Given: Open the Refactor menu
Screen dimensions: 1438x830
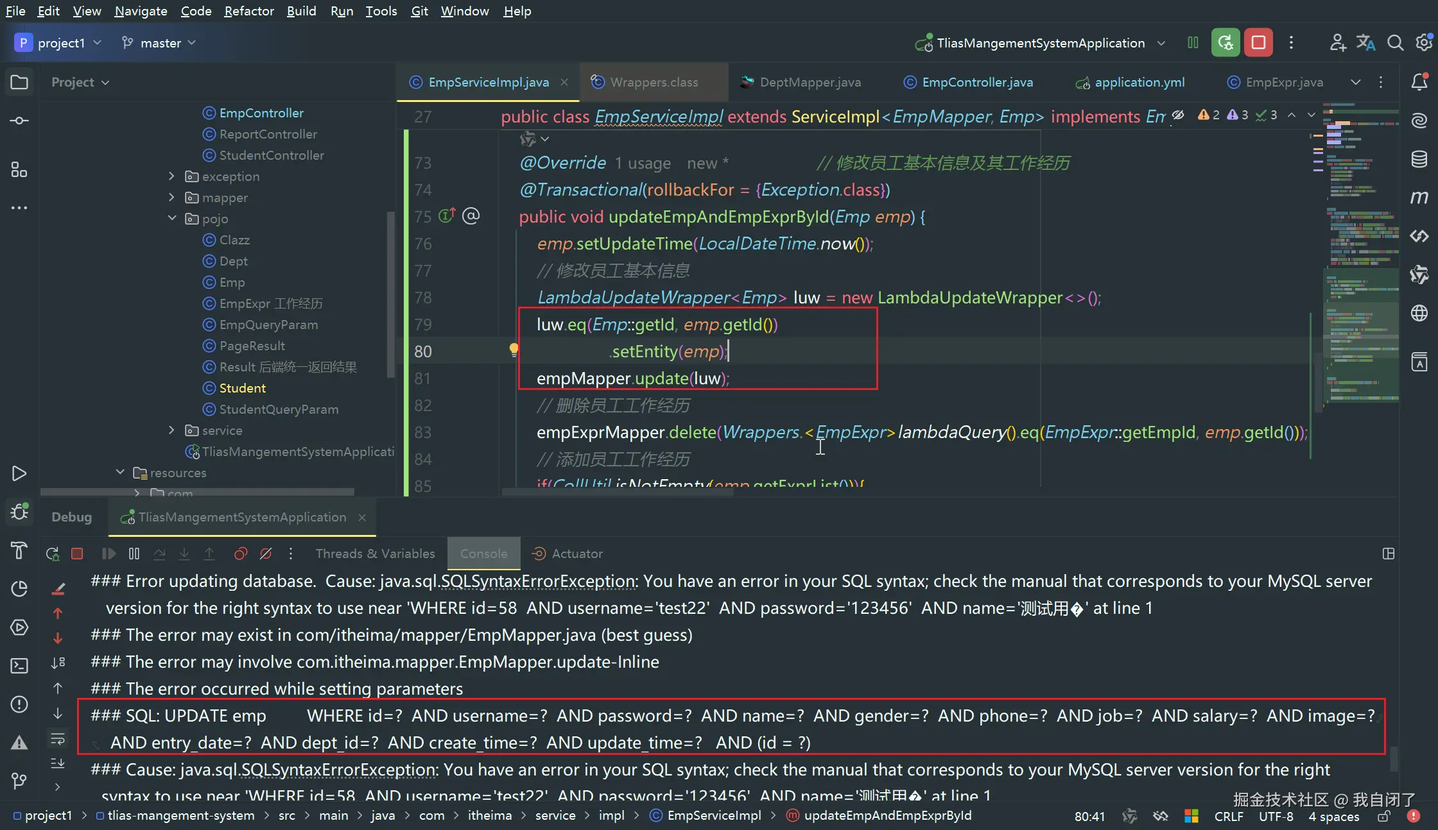Looking at the screenshot, I should (248, 11).
